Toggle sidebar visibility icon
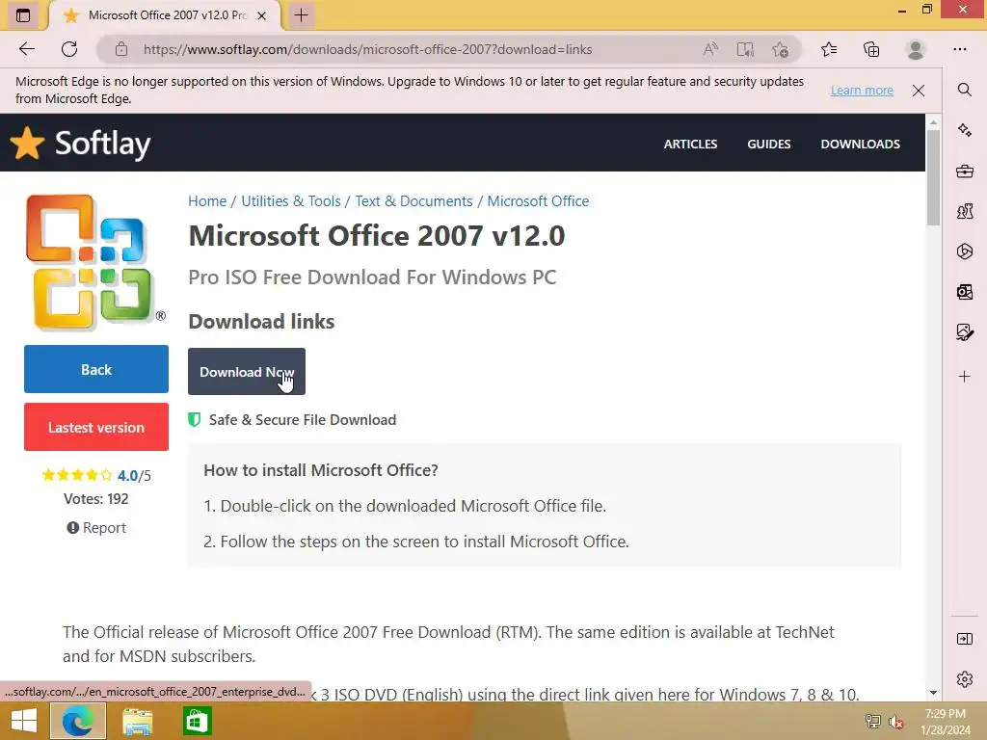 tap(964, 639)
